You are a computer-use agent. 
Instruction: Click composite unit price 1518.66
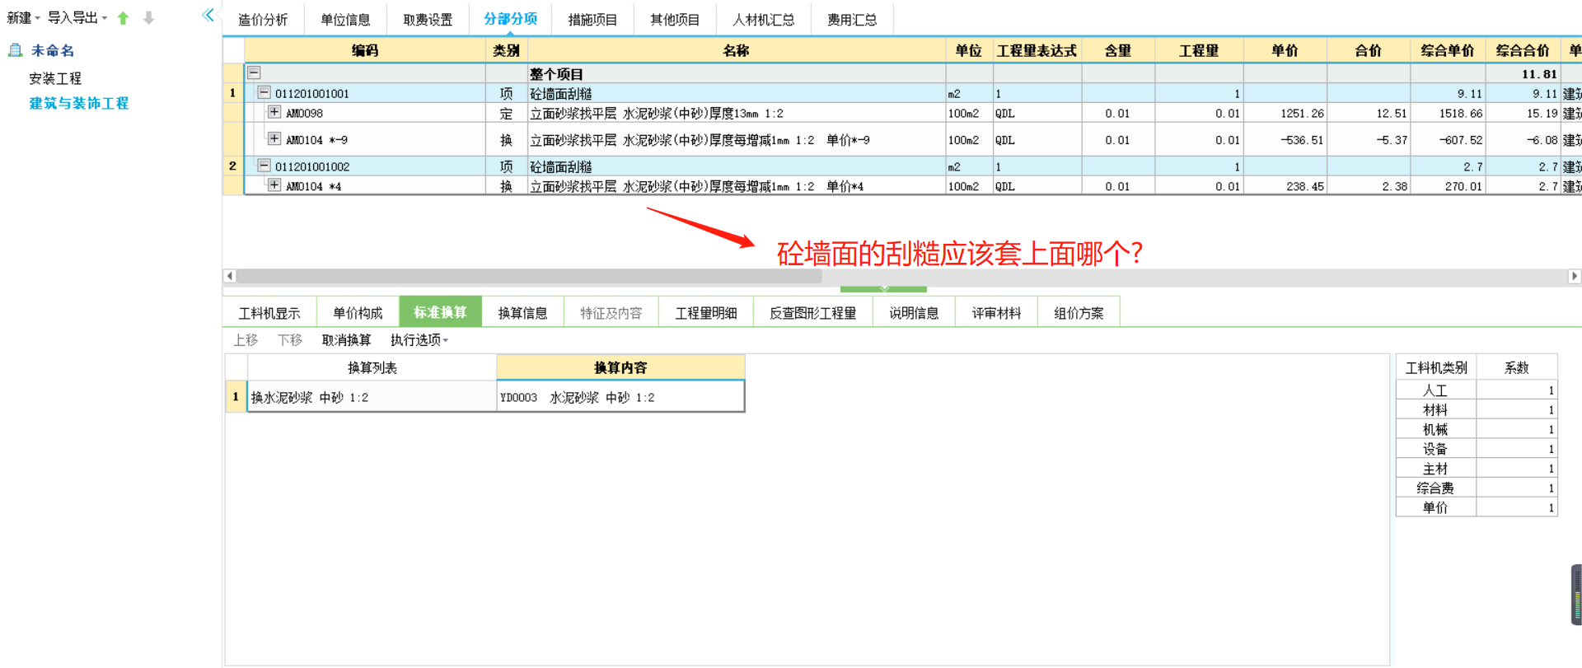1448,114
